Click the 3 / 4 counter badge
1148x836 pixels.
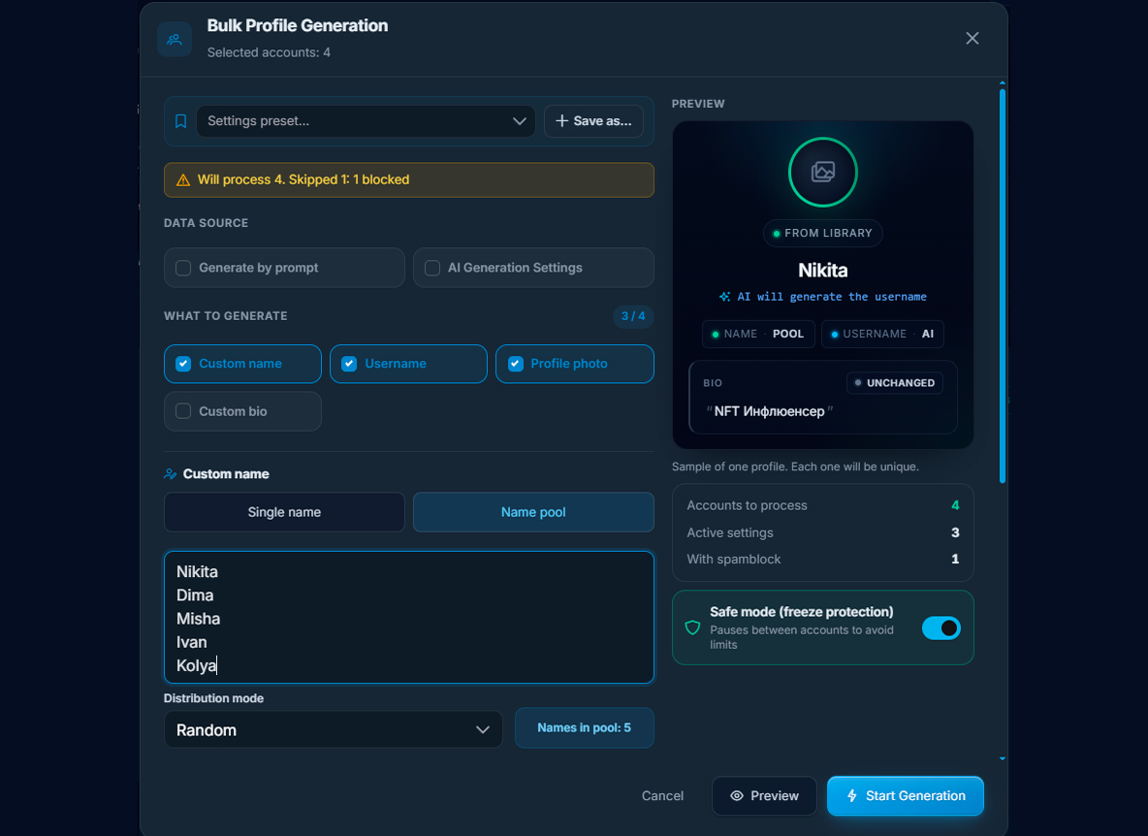[x=633, y=316]
